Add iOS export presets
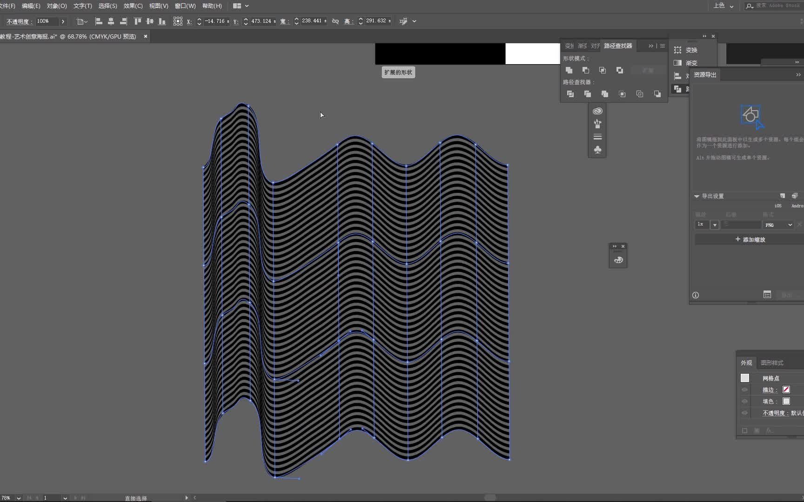804x502 pixels. click(x=778, y=205)
